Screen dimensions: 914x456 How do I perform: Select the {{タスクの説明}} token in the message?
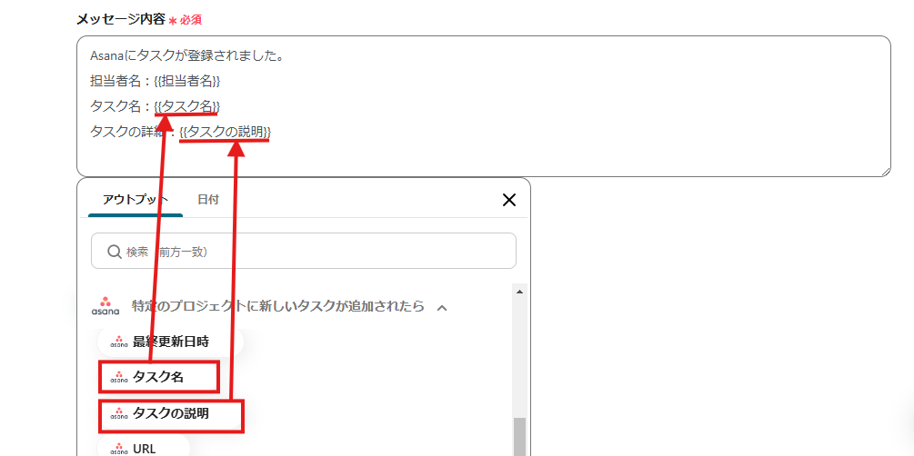coord(225,133)
